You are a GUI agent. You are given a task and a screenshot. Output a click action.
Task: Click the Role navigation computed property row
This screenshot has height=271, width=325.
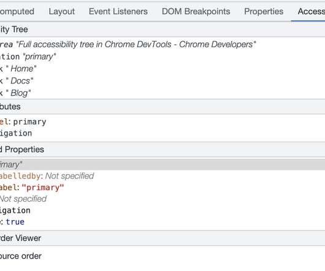[162, 210]
